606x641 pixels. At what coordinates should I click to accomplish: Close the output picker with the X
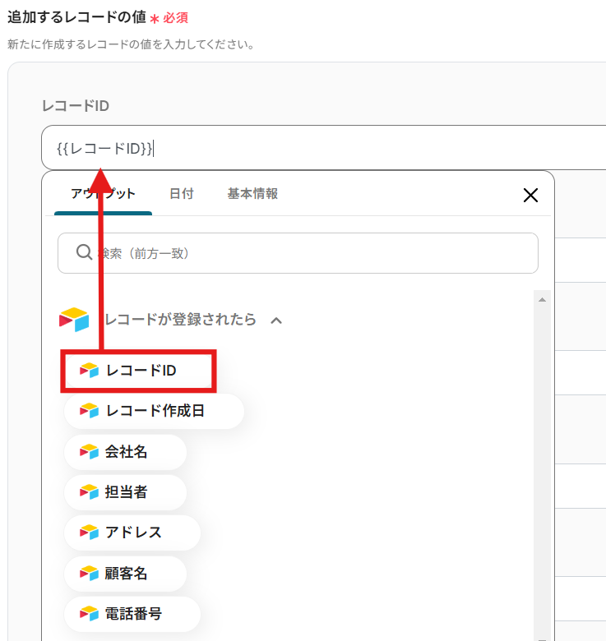pyautogui.click(x=530, y=196)
